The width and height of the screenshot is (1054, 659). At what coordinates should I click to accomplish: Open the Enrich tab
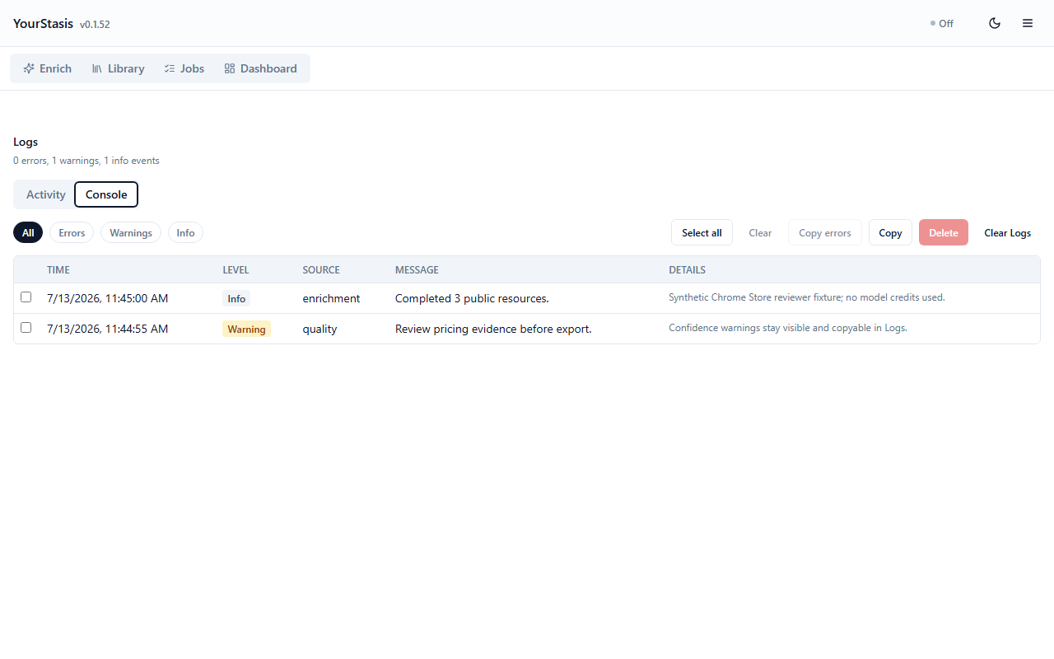point(48,68)
